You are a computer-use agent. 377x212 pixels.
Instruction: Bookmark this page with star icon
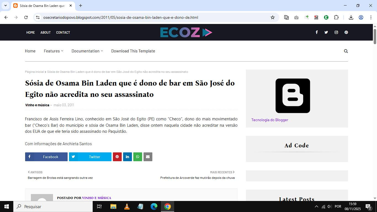pos(273,17)
